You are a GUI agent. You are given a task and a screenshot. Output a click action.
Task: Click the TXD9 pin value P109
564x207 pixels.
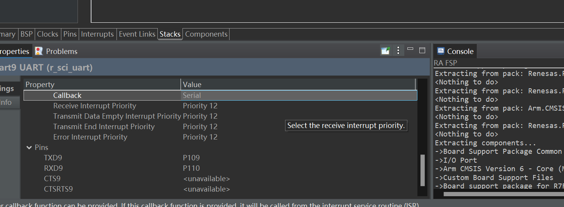click(191, 158)
